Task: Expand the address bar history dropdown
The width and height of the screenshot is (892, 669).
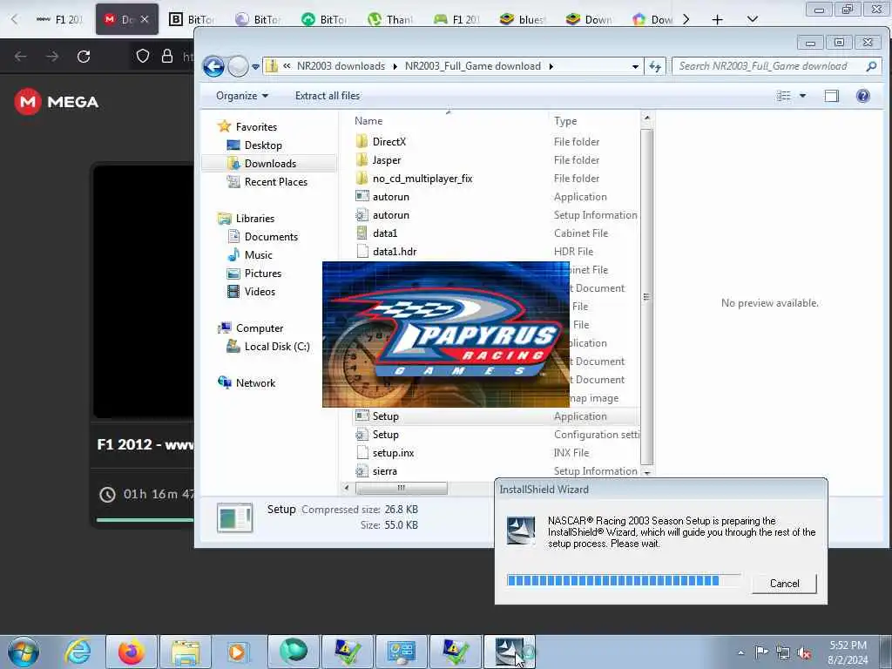Action: pos(635,66)
